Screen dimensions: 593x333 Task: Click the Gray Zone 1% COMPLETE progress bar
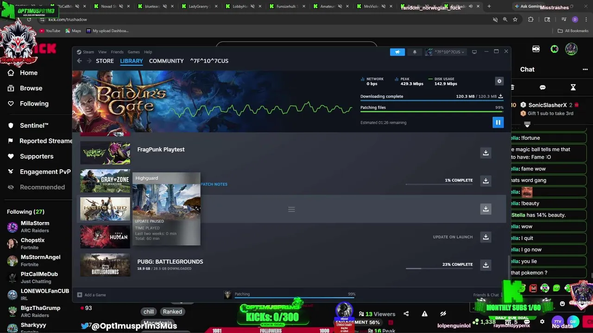tap(439, 185)
